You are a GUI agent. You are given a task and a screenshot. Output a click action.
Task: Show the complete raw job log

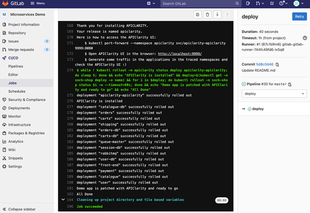pyautogui.click(x=198, y=15)
